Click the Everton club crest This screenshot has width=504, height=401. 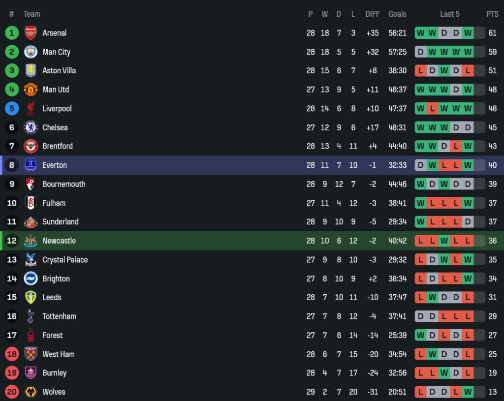coord(31,165)
